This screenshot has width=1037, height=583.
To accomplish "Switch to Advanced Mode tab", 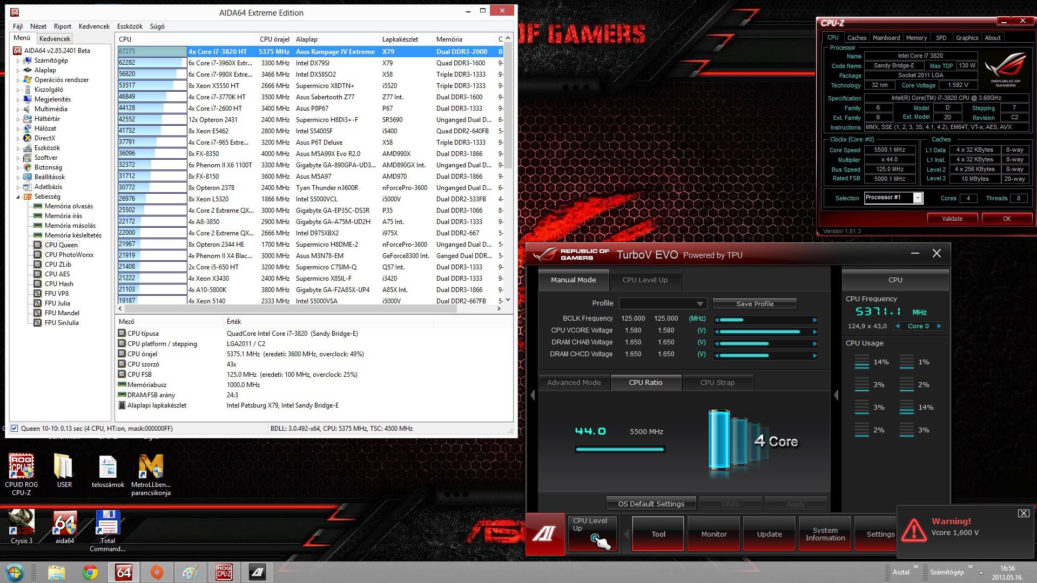I will [574, 382].
